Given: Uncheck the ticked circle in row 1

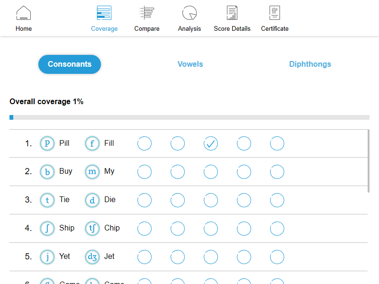Looking at the screenshot, I should point(211,143).
